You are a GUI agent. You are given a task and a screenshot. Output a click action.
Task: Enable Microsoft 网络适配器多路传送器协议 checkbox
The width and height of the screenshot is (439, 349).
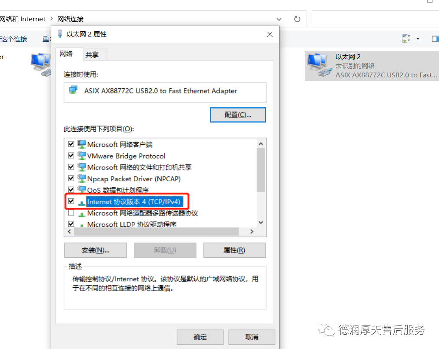71,213
